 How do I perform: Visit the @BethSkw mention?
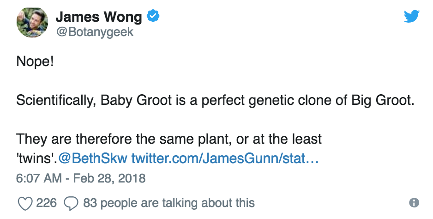pyautogui.click(x=93, y=159)
